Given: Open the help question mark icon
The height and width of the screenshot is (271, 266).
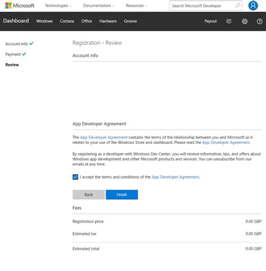Looking at the screenshot, I should point(259,21).
